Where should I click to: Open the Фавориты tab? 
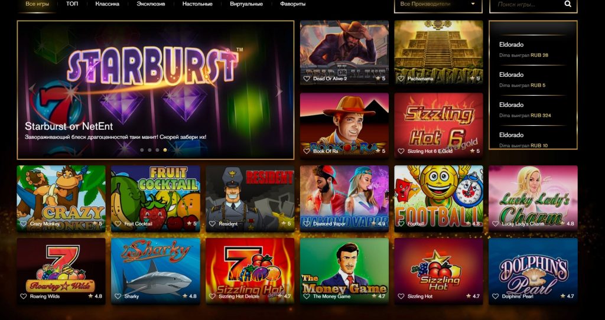pyautogui.click(x=293, y=4)
